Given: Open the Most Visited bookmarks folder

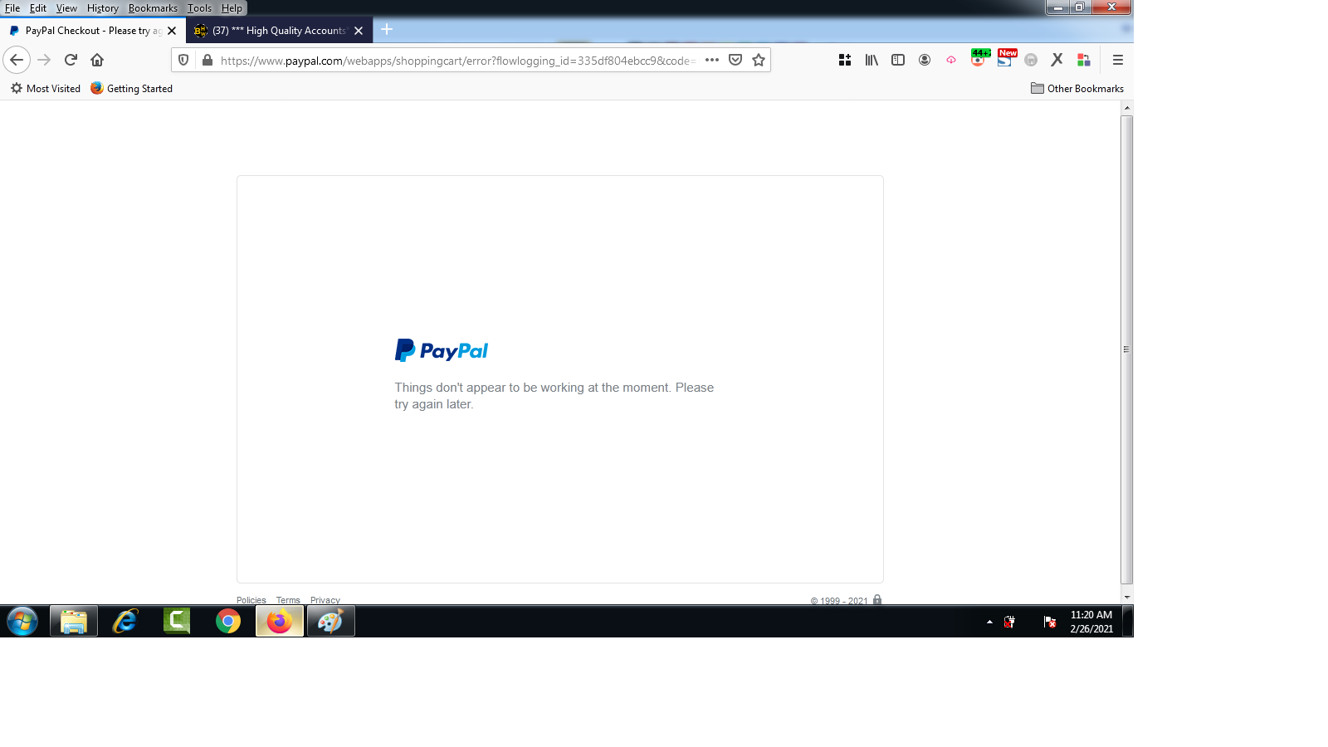Looking at the screenshot, I should click(x=46, y=89).
